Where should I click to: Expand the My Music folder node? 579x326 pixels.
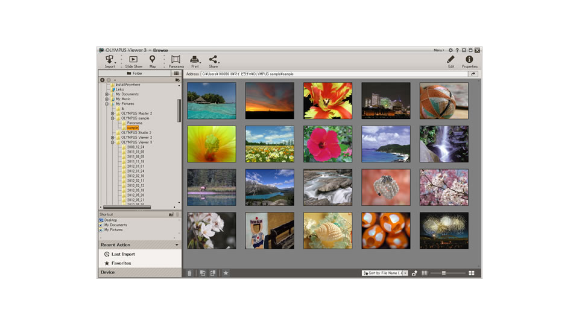[x=107, y=99]
